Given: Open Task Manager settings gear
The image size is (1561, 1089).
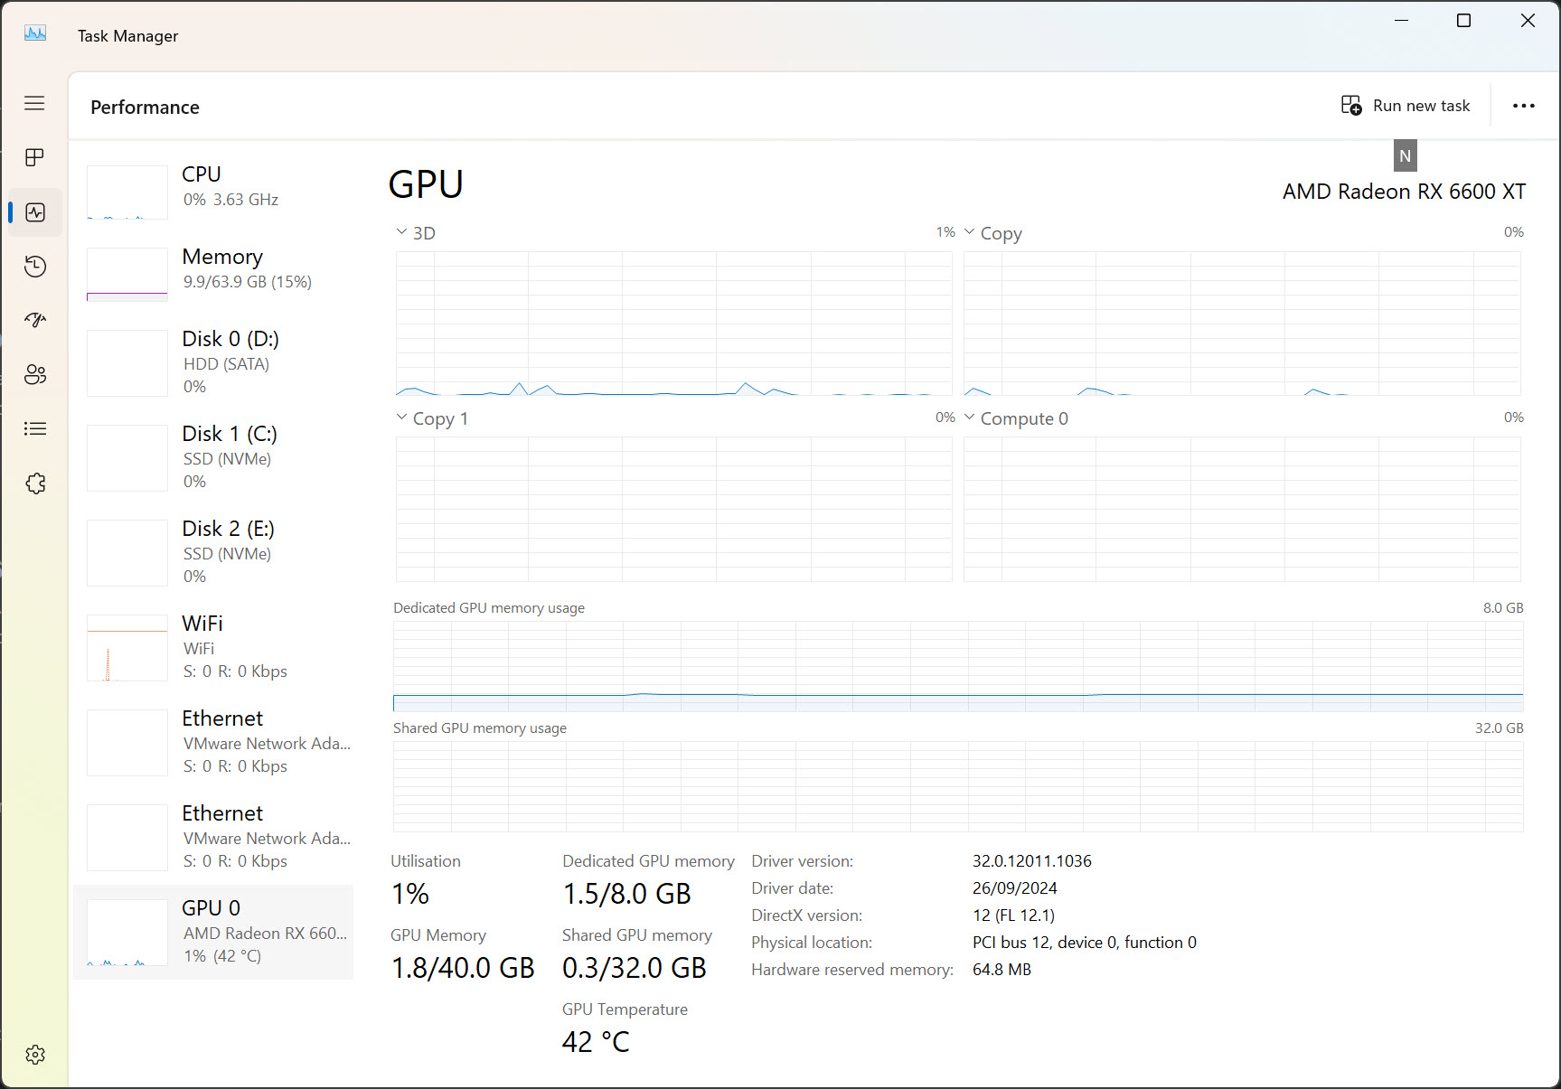Looking at the screenshot, I should coord(34,1055).
